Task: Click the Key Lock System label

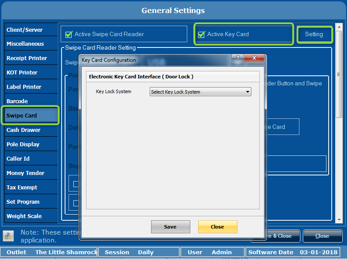Action: (113, 91)
